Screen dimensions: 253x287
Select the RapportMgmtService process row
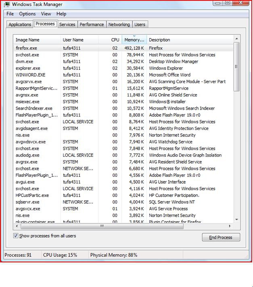click(x=123, y=88)
